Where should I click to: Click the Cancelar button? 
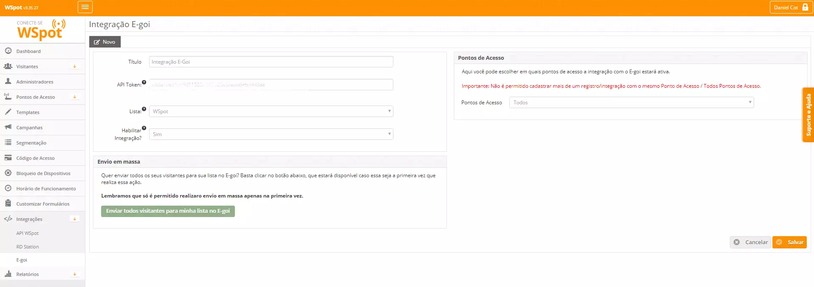coord(750,242)
